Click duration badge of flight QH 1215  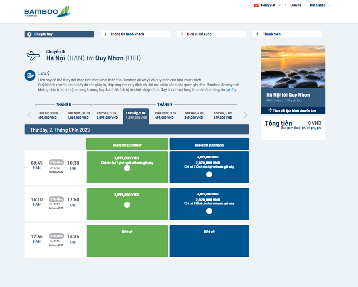pos(56,236)
